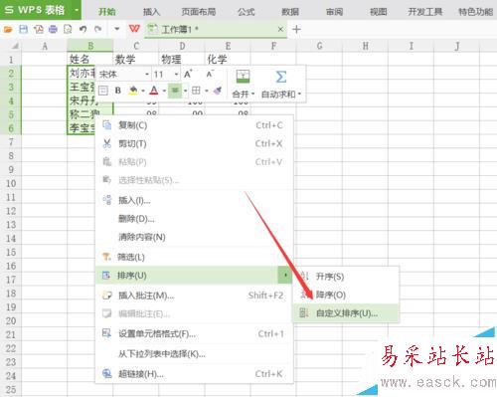The height and width of the screenshot is (397, 497).
Task: Toggle center alignment in mini toolbar
Action: [x=175, y=91]
